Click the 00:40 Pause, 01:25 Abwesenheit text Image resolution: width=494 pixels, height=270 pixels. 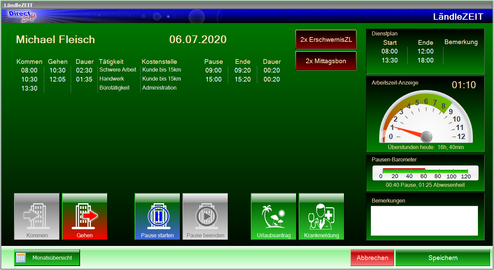(x=425, y=185)
